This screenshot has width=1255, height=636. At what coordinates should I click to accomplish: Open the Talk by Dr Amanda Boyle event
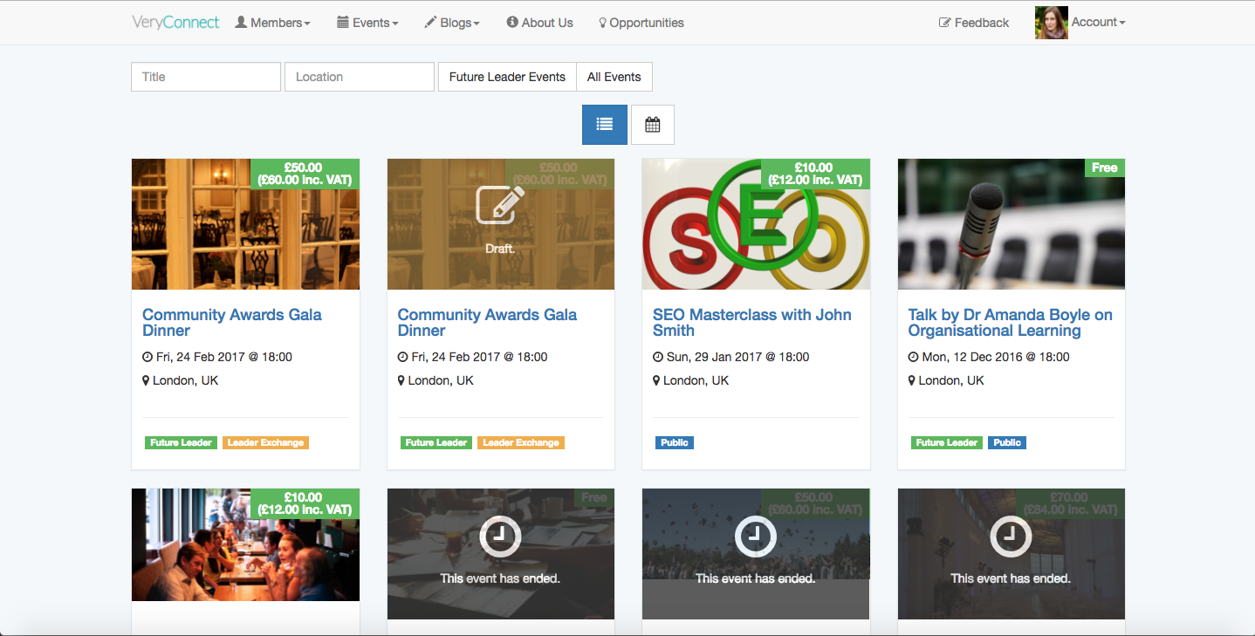click(1011, 323)
